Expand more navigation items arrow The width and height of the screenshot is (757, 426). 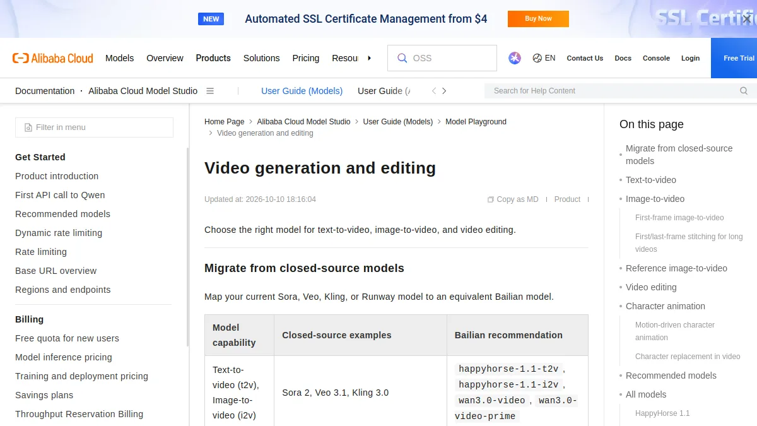(369, 58)
